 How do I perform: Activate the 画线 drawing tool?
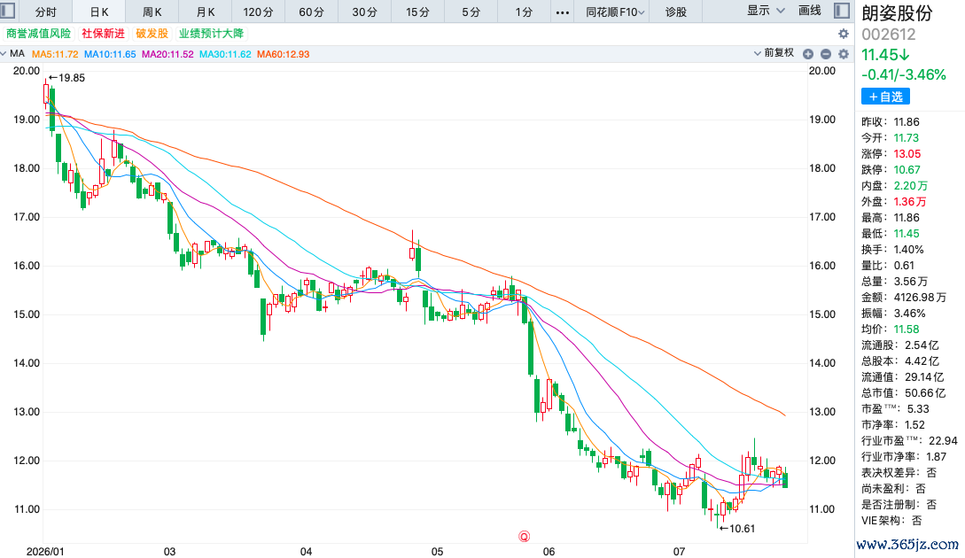(810, 11)
